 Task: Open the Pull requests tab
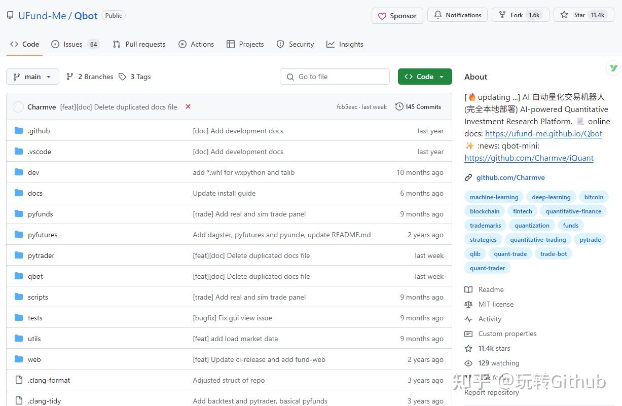click(139, 44)
